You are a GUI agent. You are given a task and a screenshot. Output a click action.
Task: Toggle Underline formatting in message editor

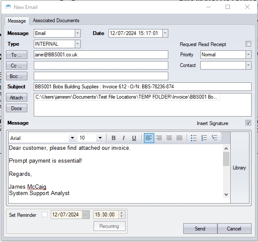[134, 138]
